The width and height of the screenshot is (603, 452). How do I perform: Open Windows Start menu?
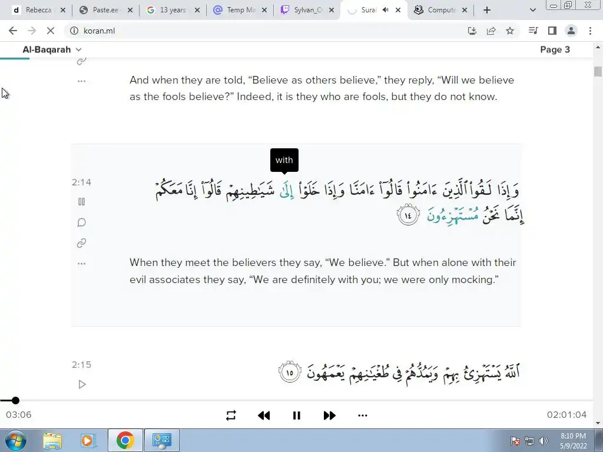[x=16, y=440]
